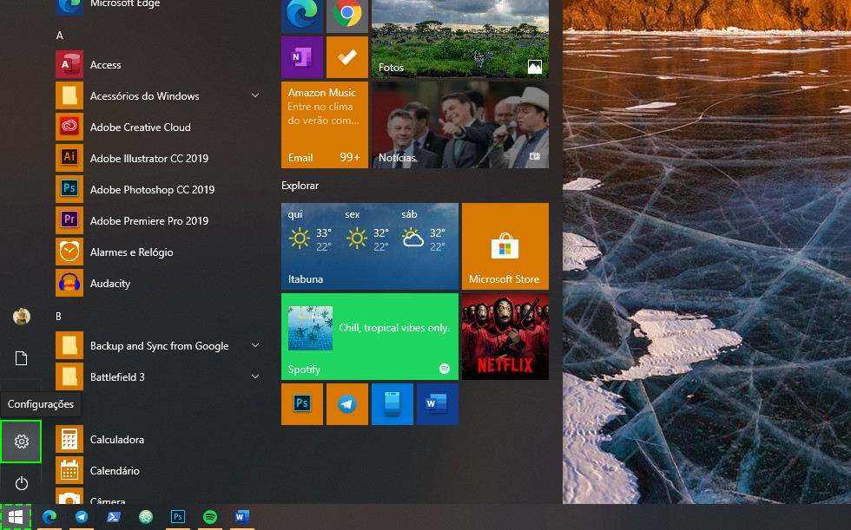Image resolution: width=851 pixels, height=530 pixels.
Task: Open blue phone app tile
Action: point(393,403)
